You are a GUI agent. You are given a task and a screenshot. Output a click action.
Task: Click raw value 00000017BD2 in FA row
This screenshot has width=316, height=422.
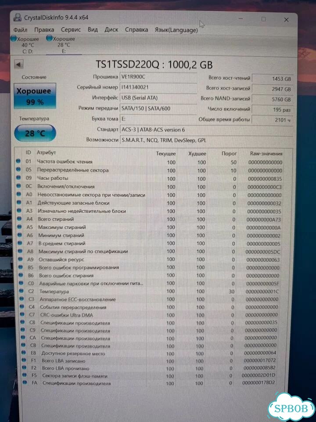pyautogui.click(x=259, y=382)
